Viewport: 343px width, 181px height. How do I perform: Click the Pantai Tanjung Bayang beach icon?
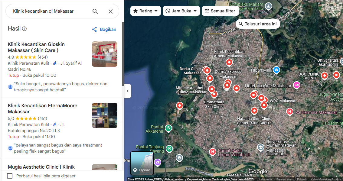tap(169, 149)
